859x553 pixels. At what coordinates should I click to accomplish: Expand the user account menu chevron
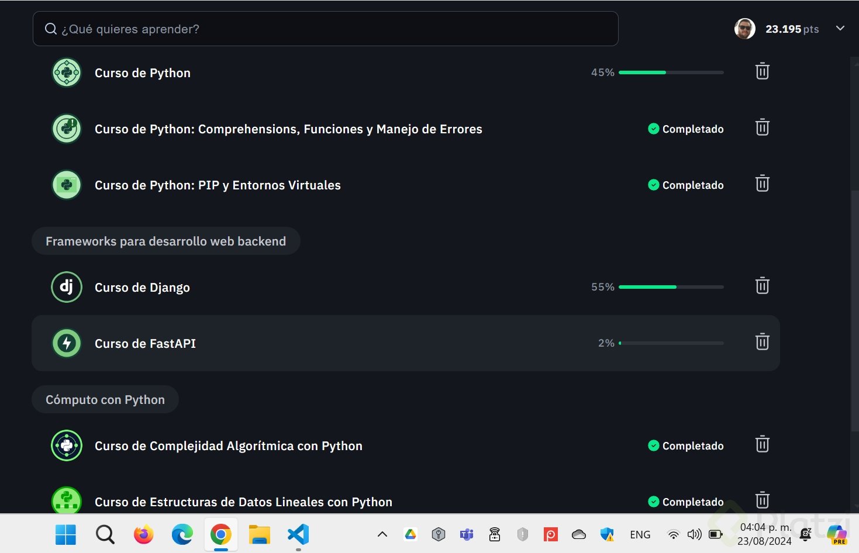click(x=840, y=28)
